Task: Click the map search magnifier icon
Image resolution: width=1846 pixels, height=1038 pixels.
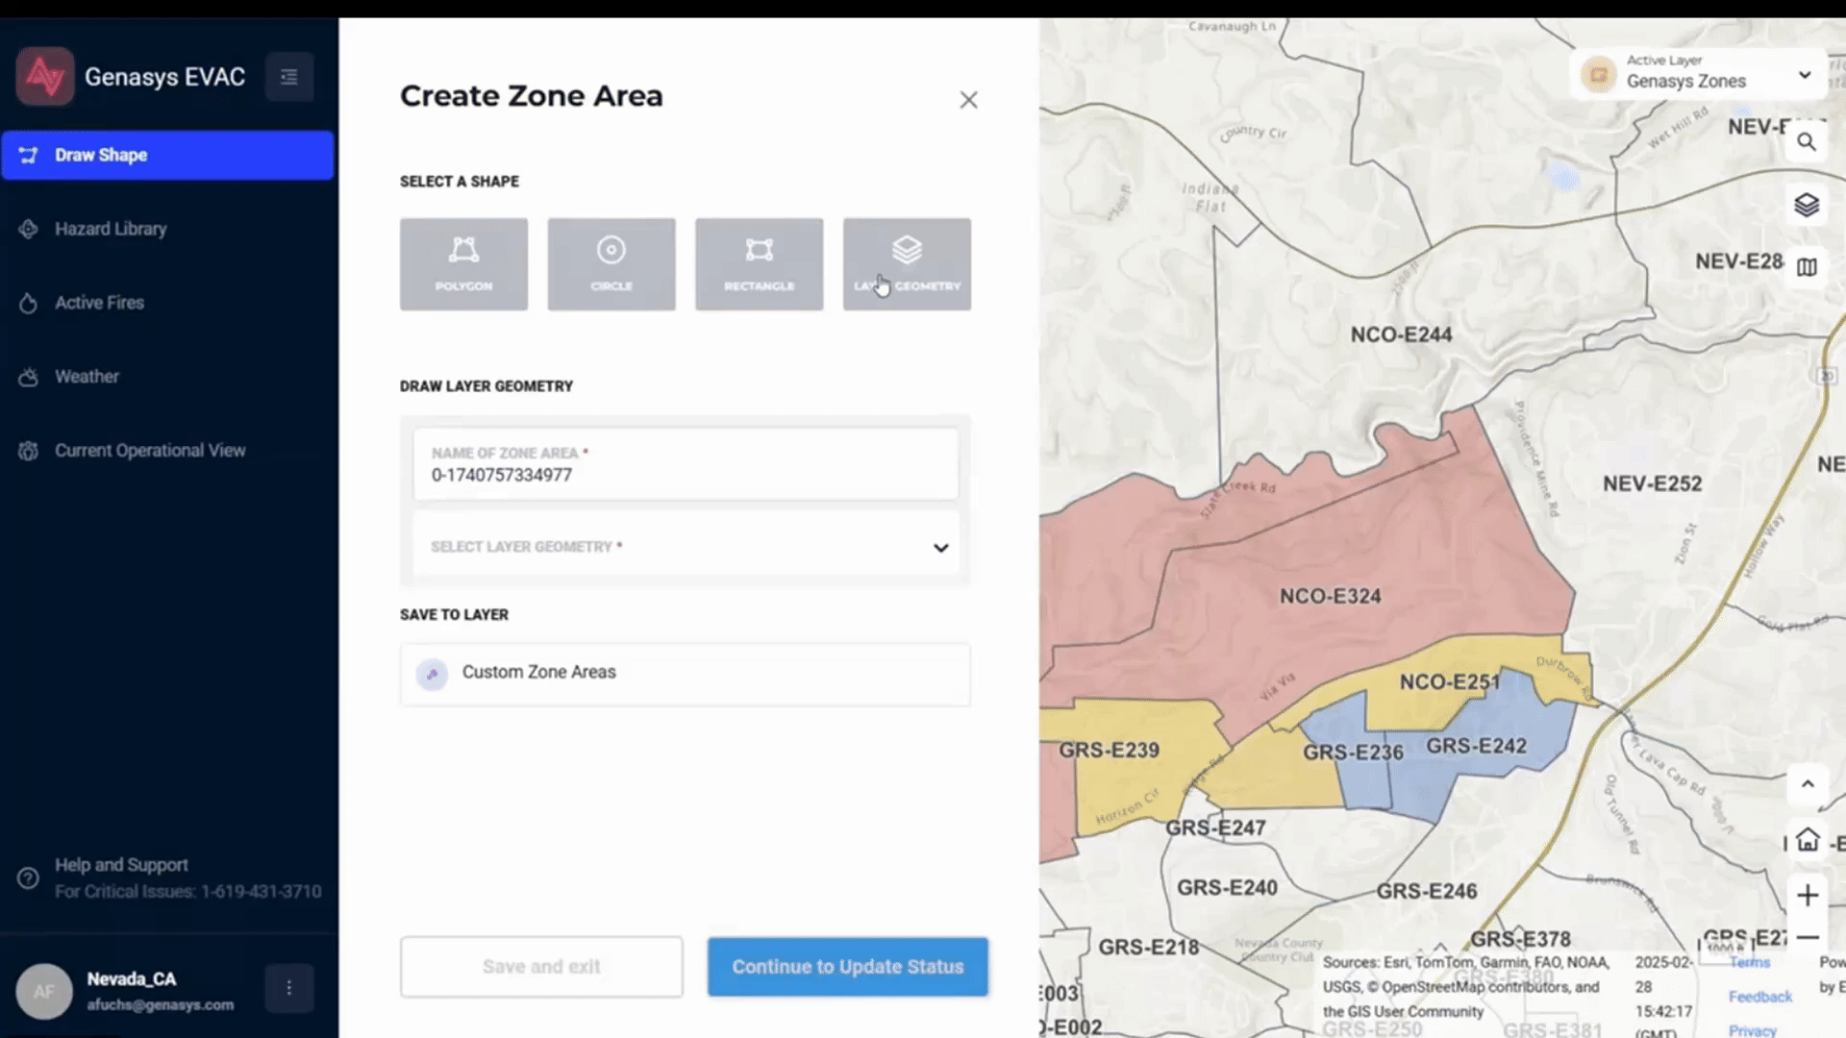Action: pos(1807,142)
